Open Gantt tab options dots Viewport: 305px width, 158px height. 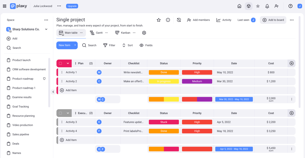[x=106, y=33]
